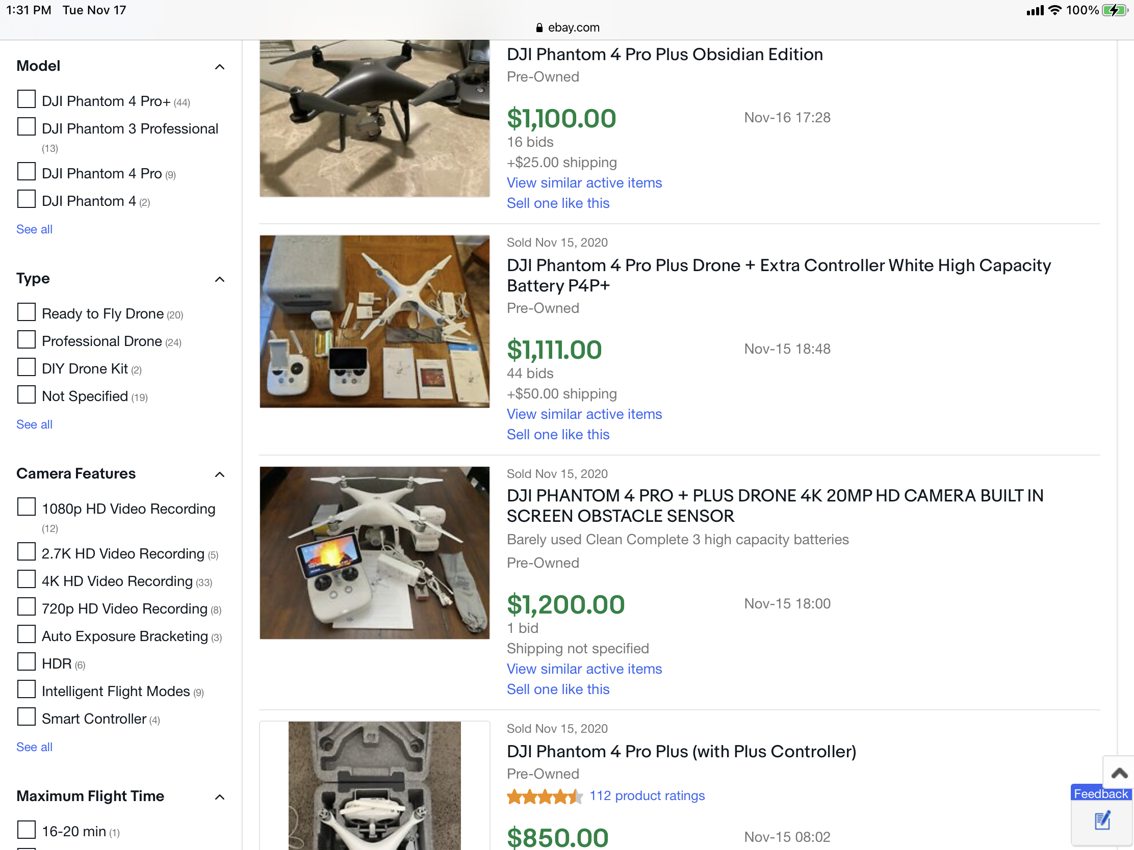This screenshot has width=1134, height=850.
Task: Enable 4K HD Video Recording filter
Action: [26, 579]
